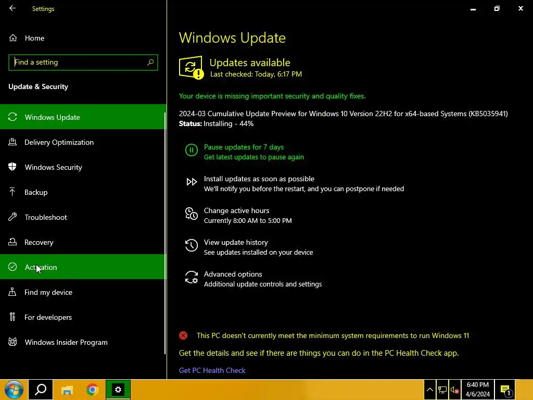Open Find my device settings
533x400 pixels.
[x=82, y=292]
